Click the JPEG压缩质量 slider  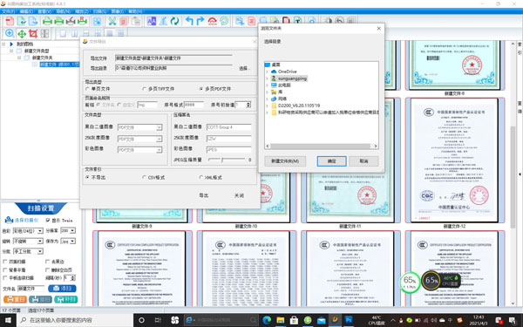(227, 160)
